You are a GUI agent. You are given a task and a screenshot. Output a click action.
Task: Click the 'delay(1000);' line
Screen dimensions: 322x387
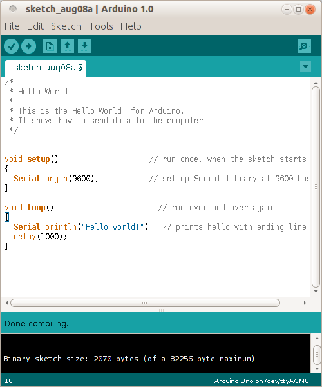[x=40, y=237]
